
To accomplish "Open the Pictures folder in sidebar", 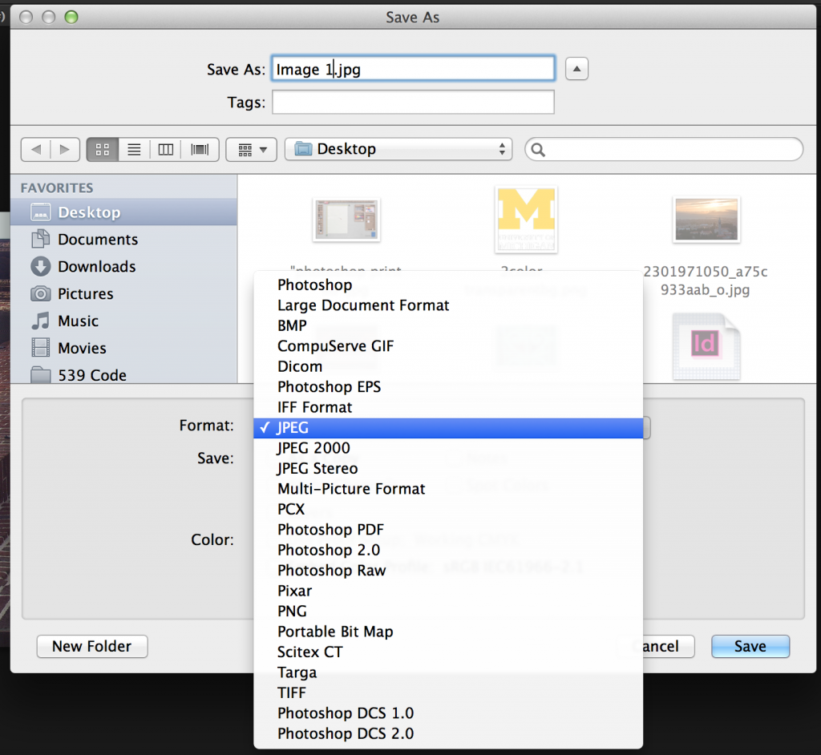I will pos(90,293).
